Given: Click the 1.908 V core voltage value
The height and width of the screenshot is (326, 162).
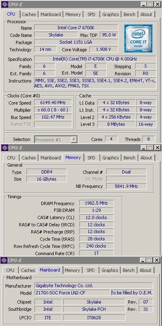Looking at the screenshot, I should click(104, 49).
